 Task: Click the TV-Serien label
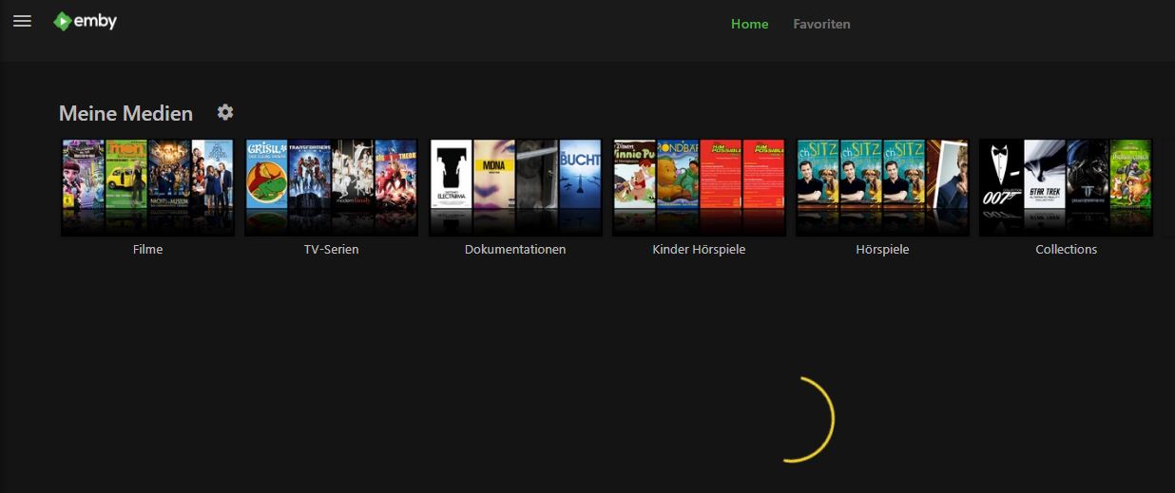point(332,250)
